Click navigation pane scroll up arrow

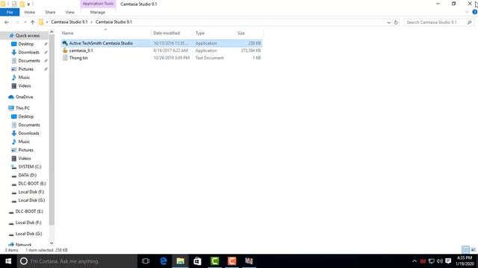(x=52, y=32)
